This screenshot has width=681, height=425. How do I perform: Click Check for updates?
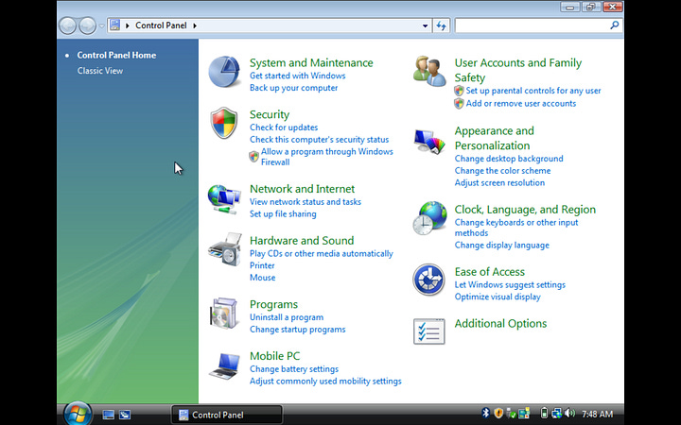click(284, 127)
